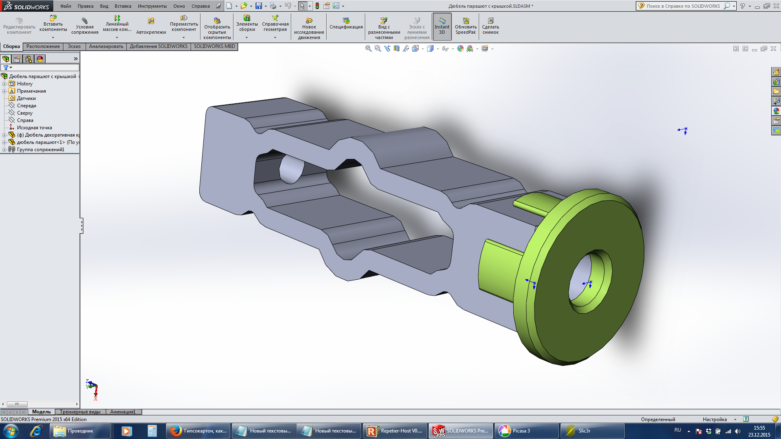Switch to DisplayManager tab in left panel

click(x=40, y=59)
